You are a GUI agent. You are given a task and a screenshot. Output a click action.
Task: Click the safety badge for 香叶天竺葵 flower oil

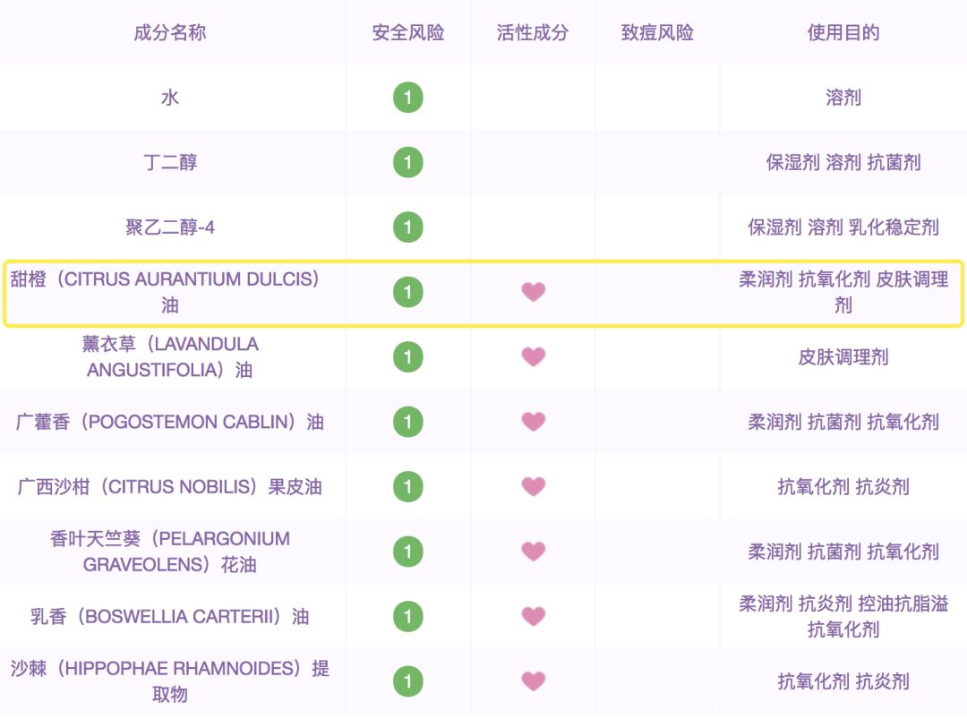coord(407,552)
